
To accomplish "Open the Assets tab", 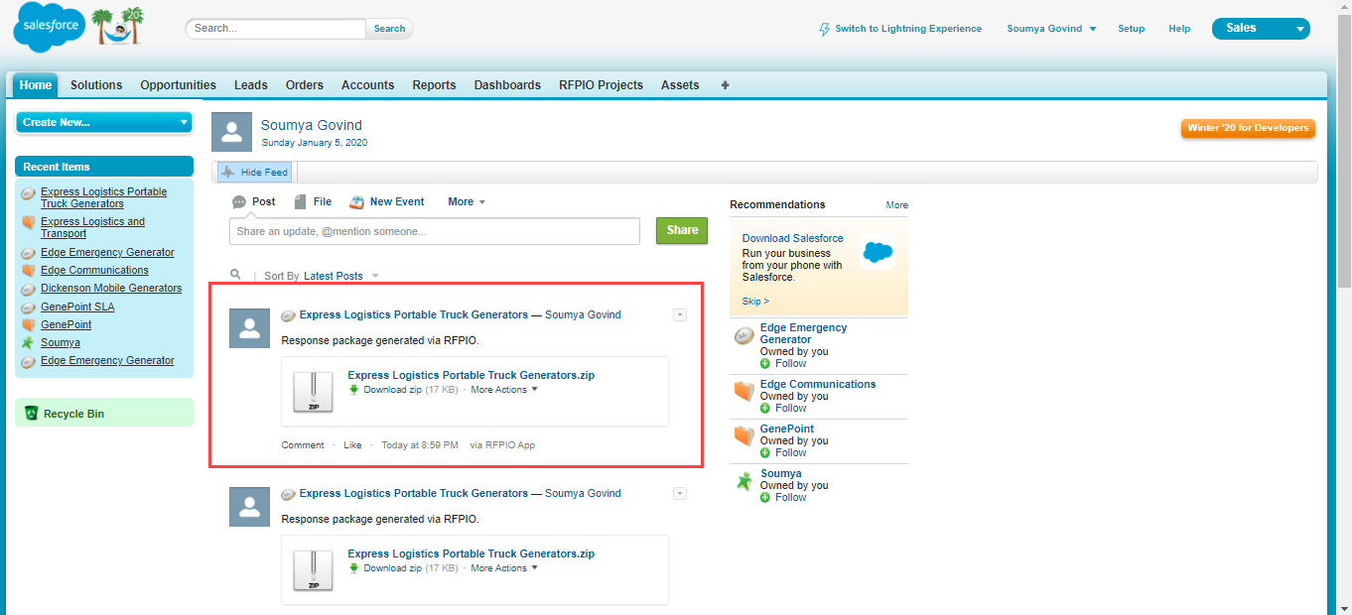I will click(x=680, y=85).
